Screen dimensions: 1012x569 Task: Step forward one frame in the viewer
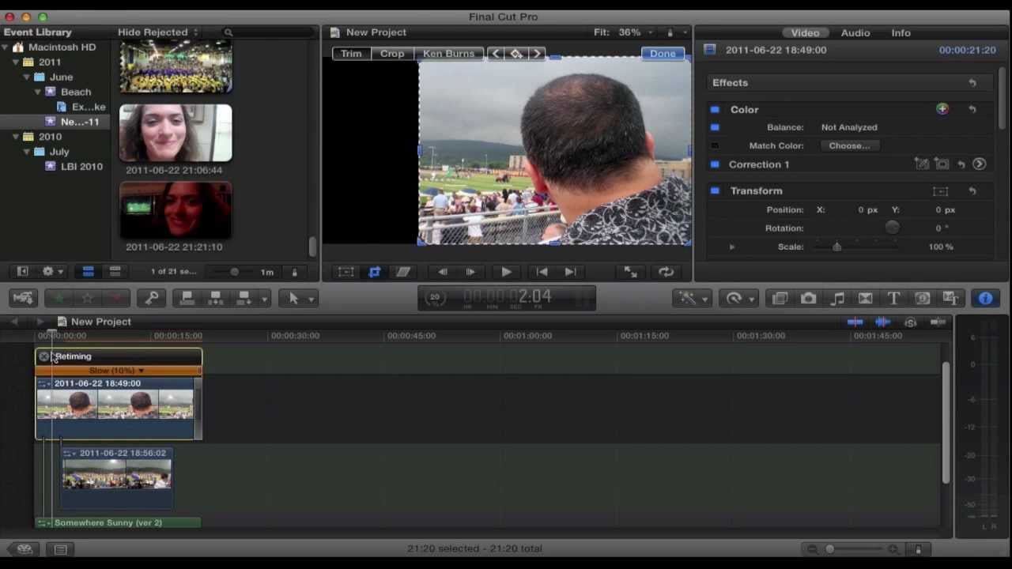470,272
